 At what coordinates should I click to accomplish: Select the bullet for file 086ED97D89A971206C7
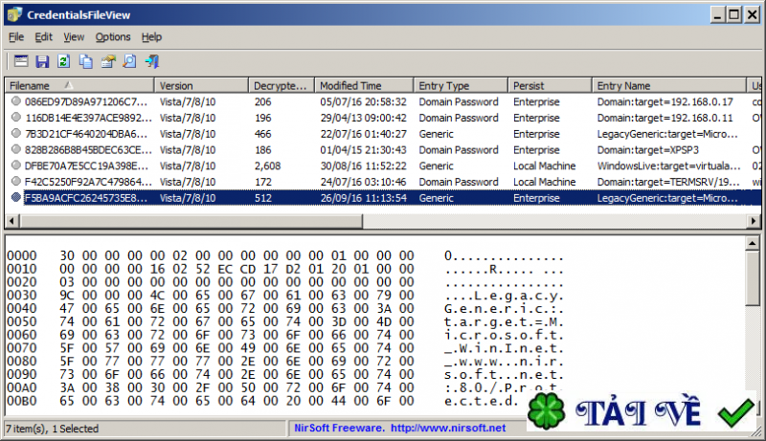point(16,101)
